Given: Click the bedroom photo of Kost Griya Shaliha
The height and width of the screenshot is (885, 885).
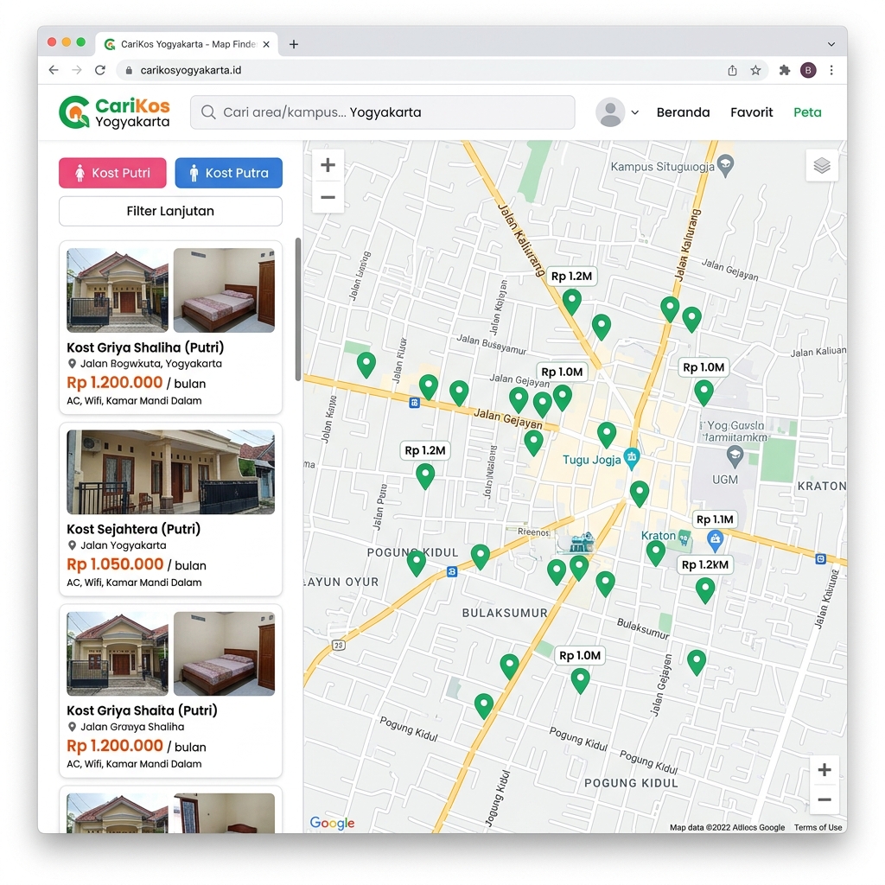Looking at the screenshot, I should (x=224, y=290).
